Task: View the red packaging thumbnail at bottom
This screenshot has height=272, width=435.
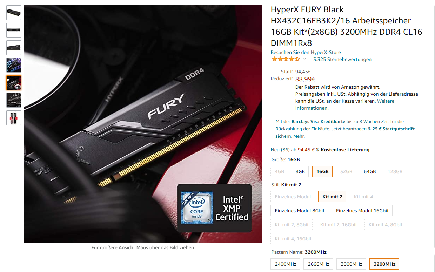Action: [x=14, y=118]
